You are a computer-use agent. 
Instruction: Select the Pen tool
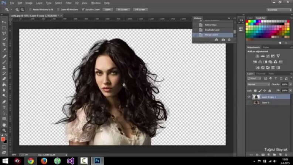(x=4, y=102)
